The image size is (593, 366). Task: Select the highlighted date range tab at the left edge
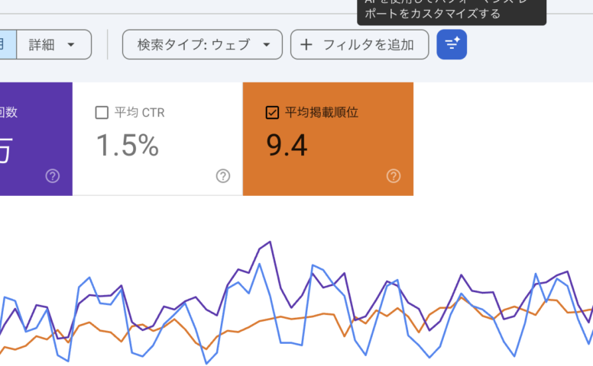[x=7, y=44]
